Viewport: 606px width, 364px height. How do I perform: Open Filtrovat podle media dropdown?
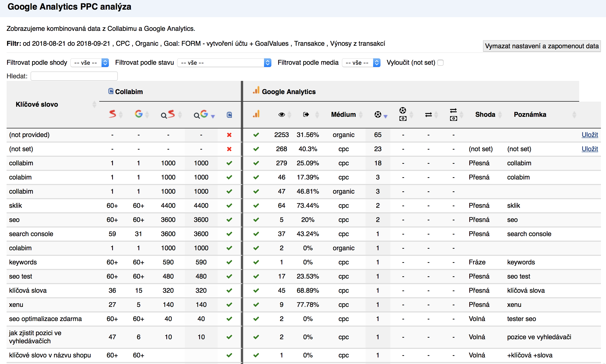point(361,63)
